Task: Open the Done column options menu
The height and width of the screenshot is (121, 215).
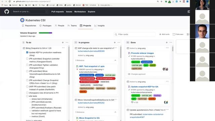Action: 171,43
